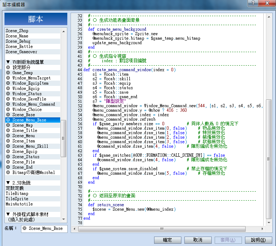Select the Scene_File script entry
Viewport: 276px width, 246px height.
(x=33, y=162)
